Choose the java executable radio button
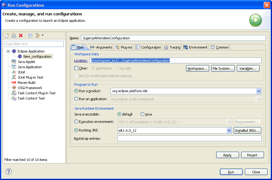This screenshot has width=272, height=180. click(x=142, y=114)
